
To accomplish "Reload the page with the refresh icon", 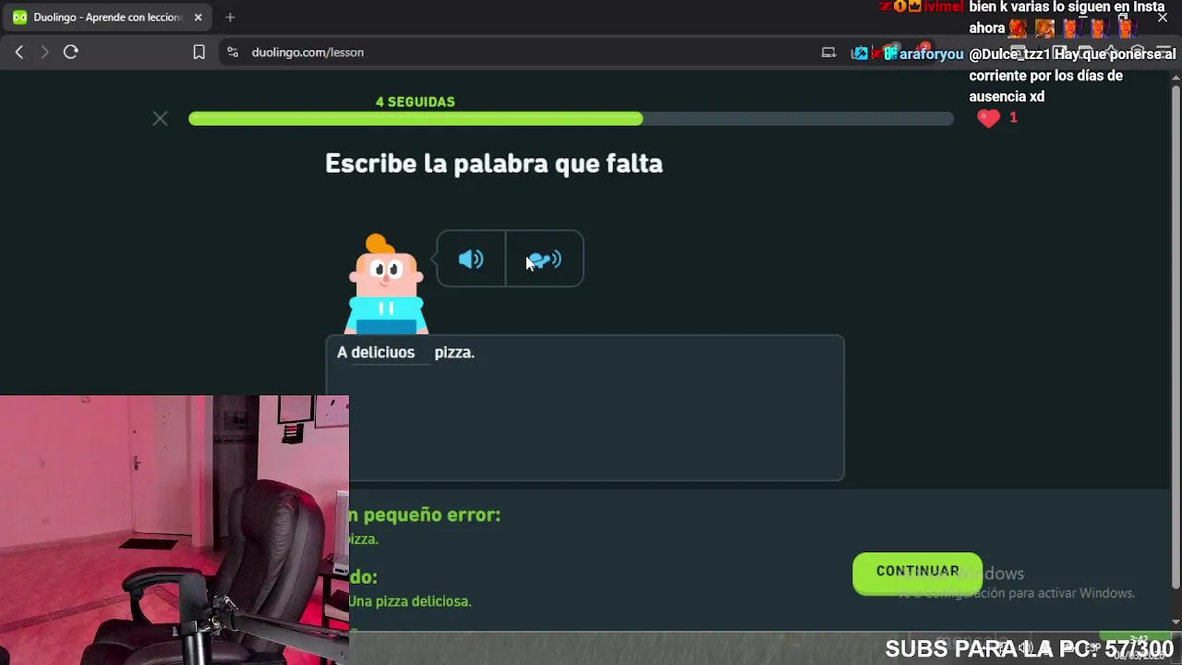I will pyautogui.click(x=71, y=53).
